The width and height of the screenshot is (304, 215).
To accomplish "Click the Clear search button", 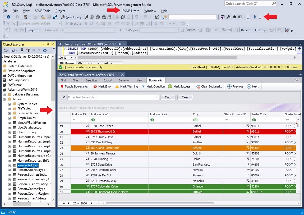I will [185, 97].
